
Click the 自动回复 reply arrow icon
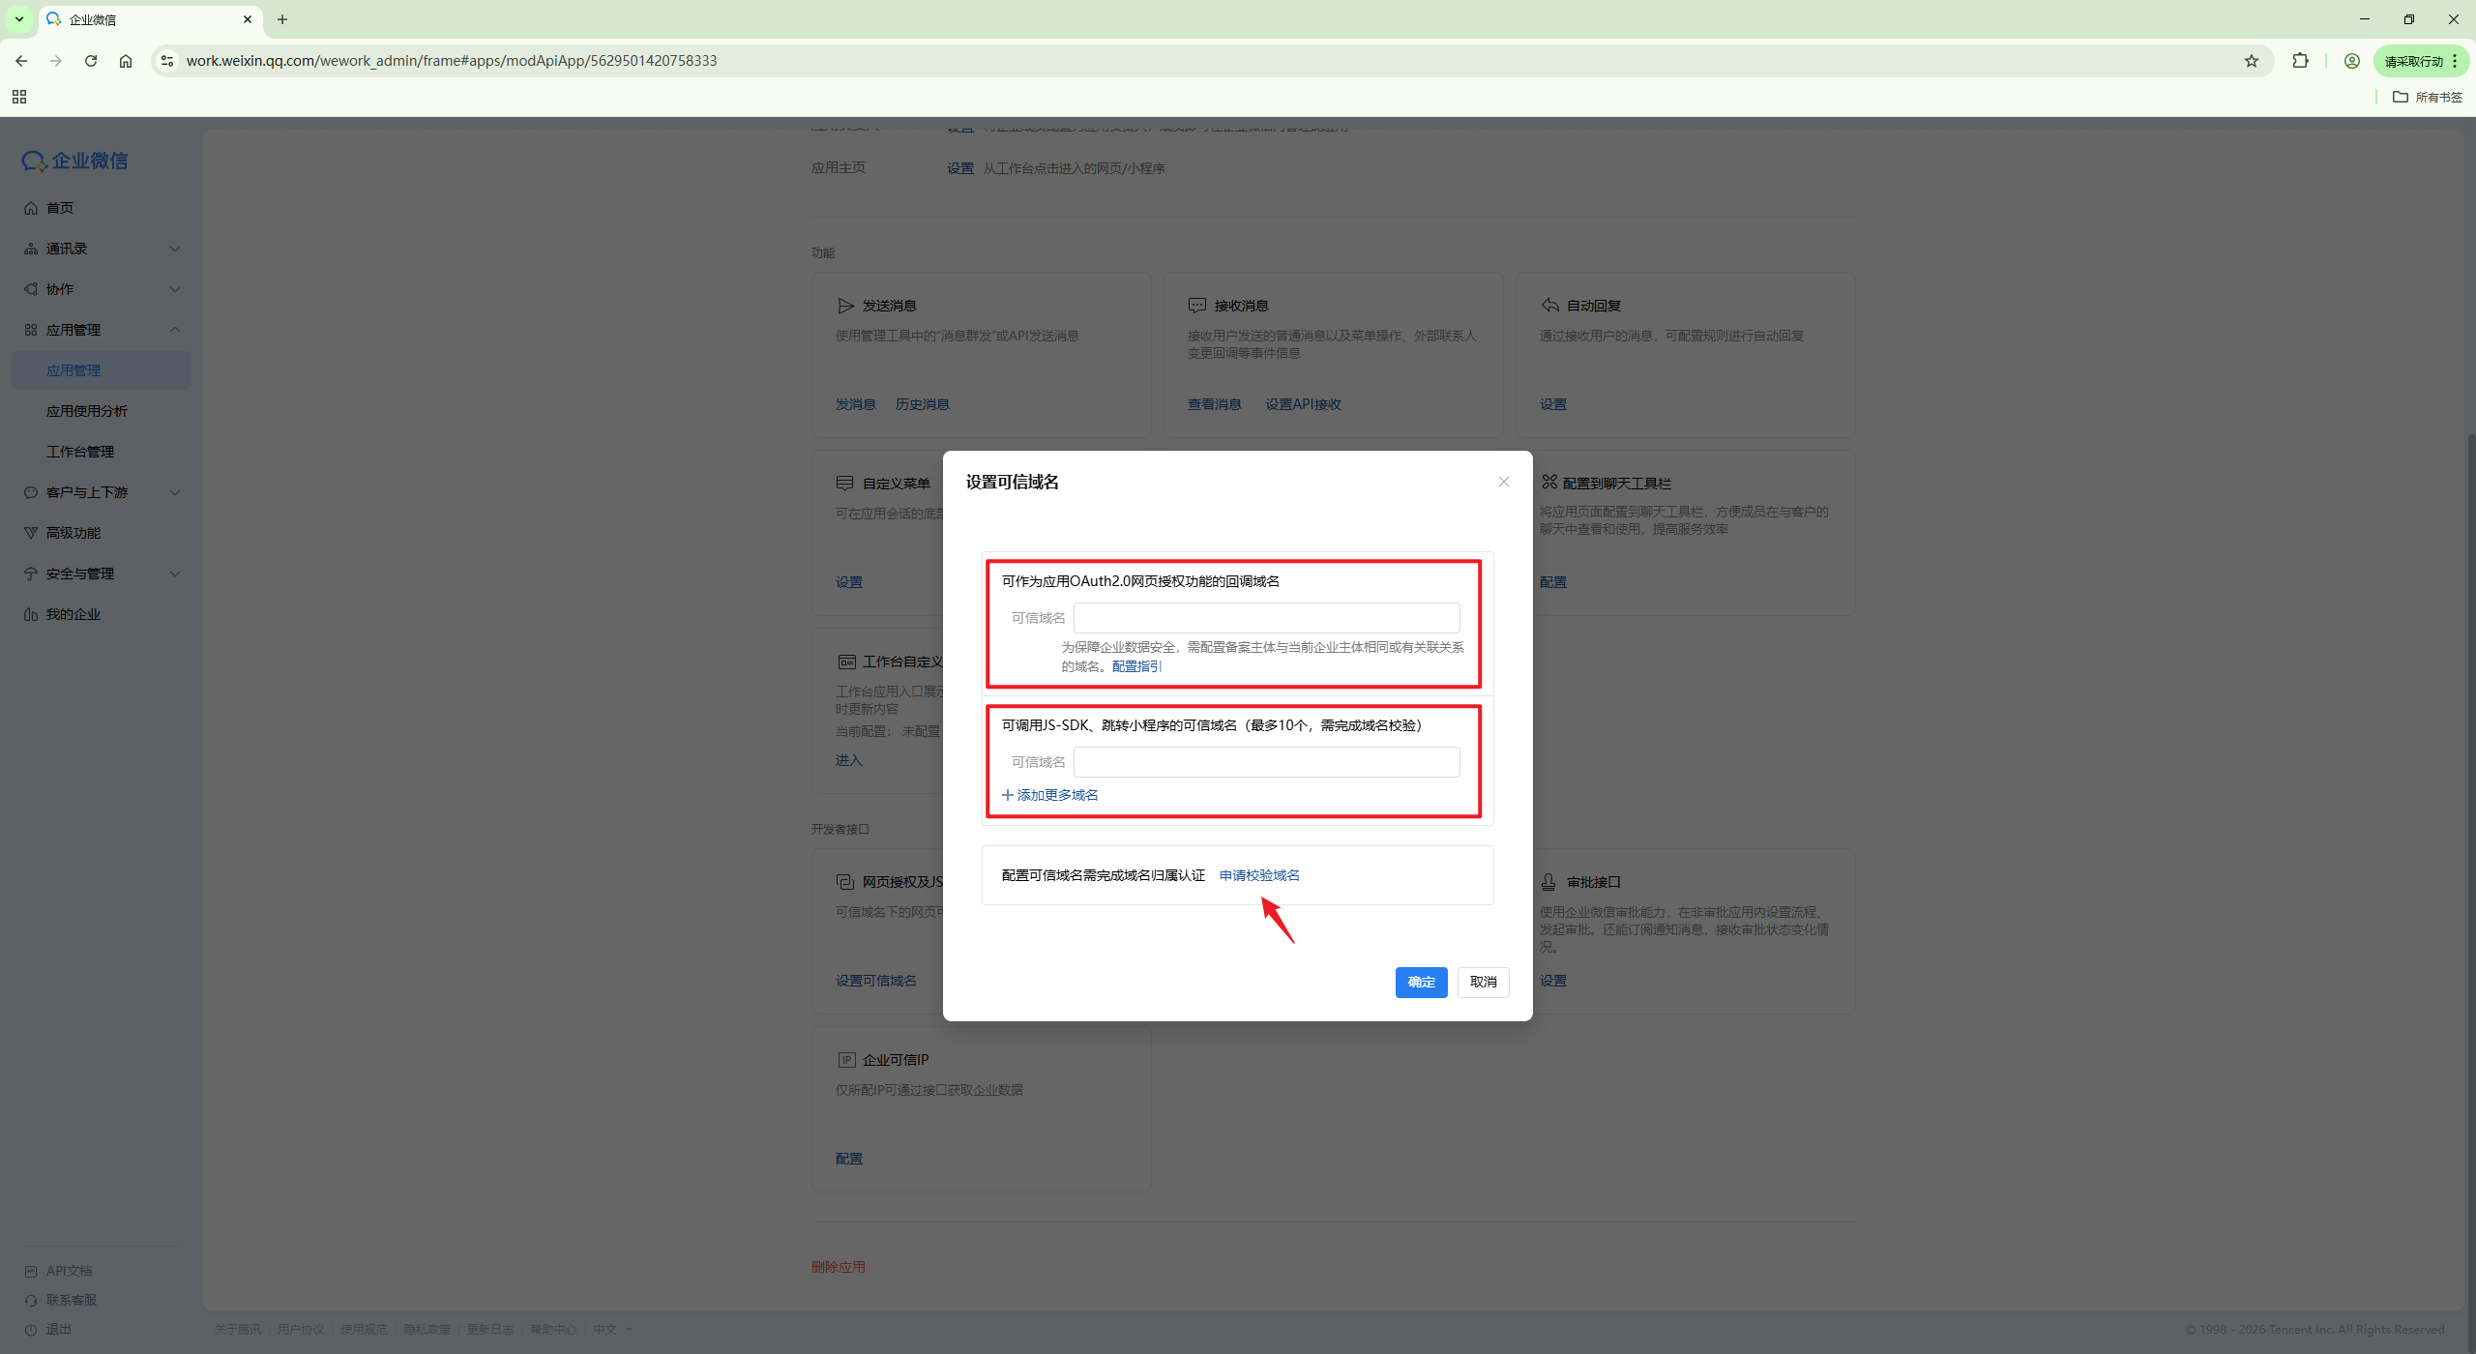[1549, 306]
